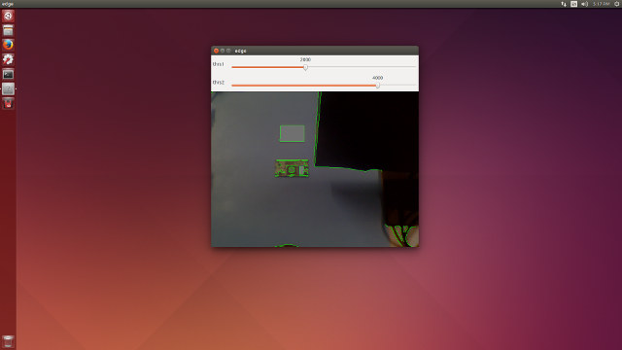Click the red application icon in dock

(8, 104)
